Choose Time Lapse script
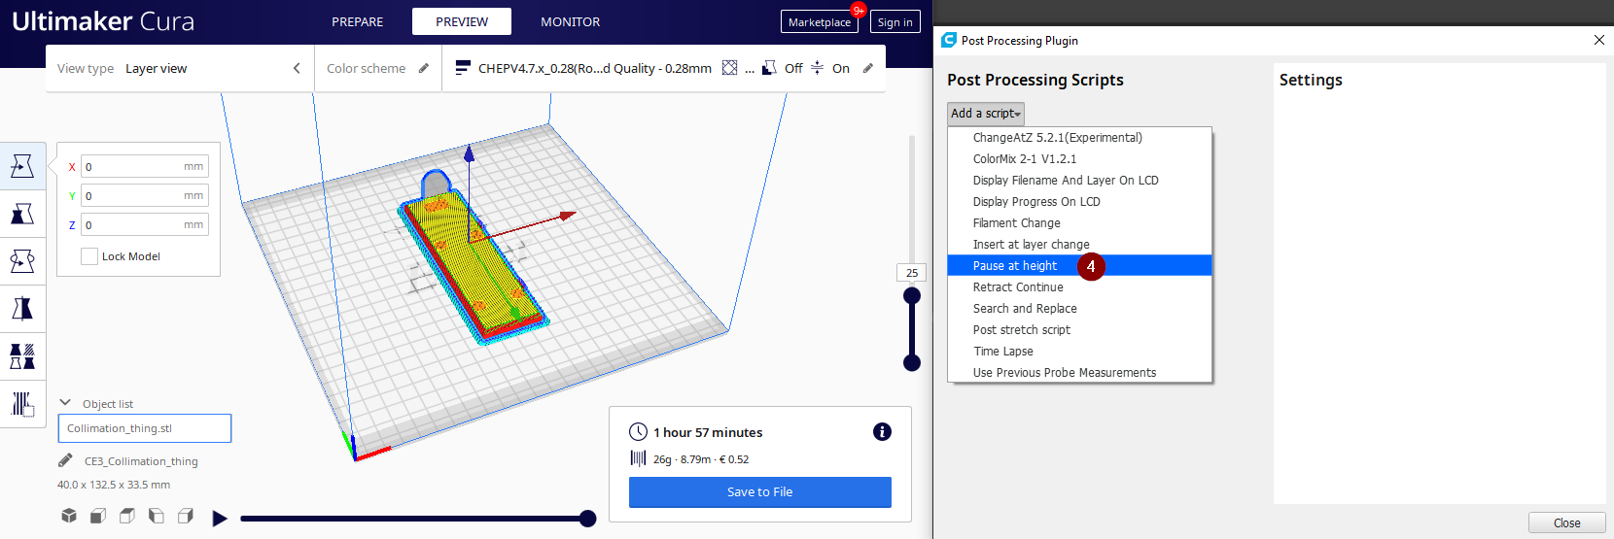The height and width of the screenshot is (539, 1614). click(1080, 352)
